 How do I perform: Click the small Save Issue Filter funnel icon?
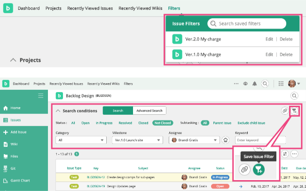294,111
